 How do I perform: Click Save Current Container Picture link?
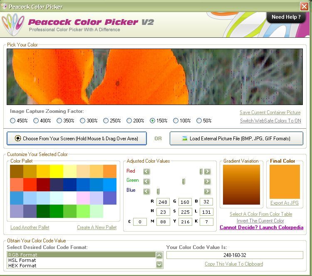pos(270,112)
